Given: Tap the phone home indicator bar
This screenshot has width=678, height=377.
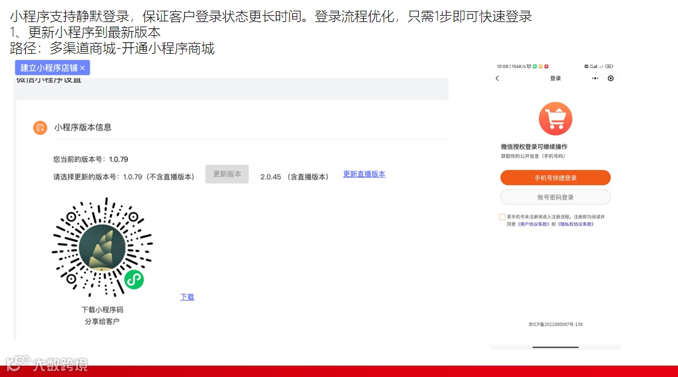Looking at the screenshot, I should click(556, 347).
